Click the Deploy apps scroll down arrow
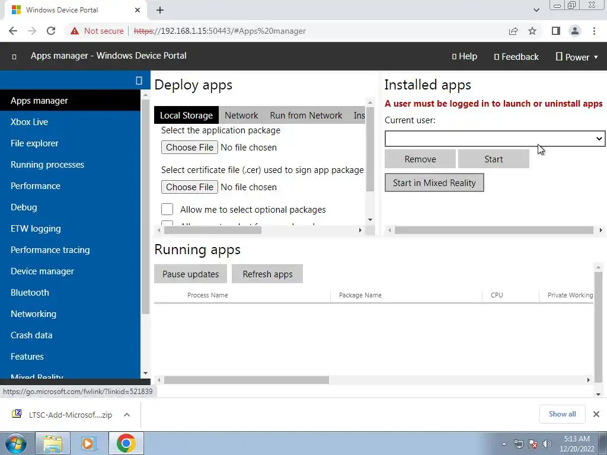607x455 pixels. [370, 219]
